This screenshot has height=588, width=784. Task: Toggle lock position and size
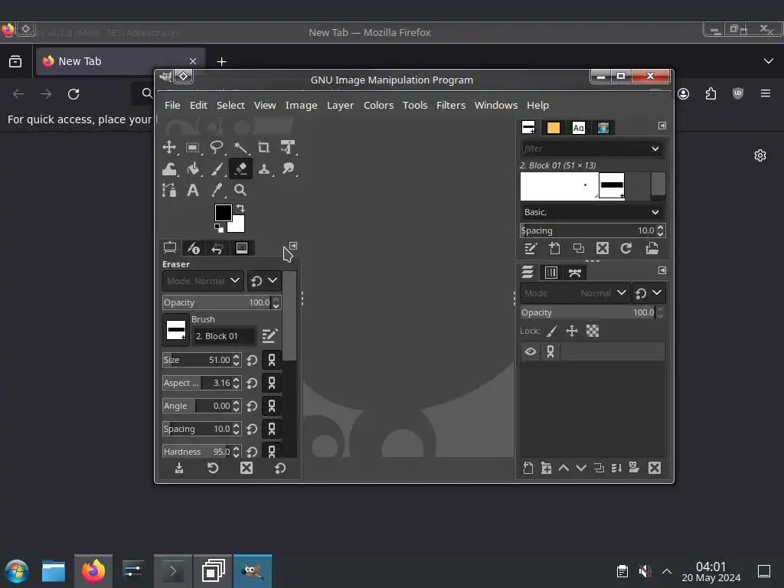coord(572,331)
